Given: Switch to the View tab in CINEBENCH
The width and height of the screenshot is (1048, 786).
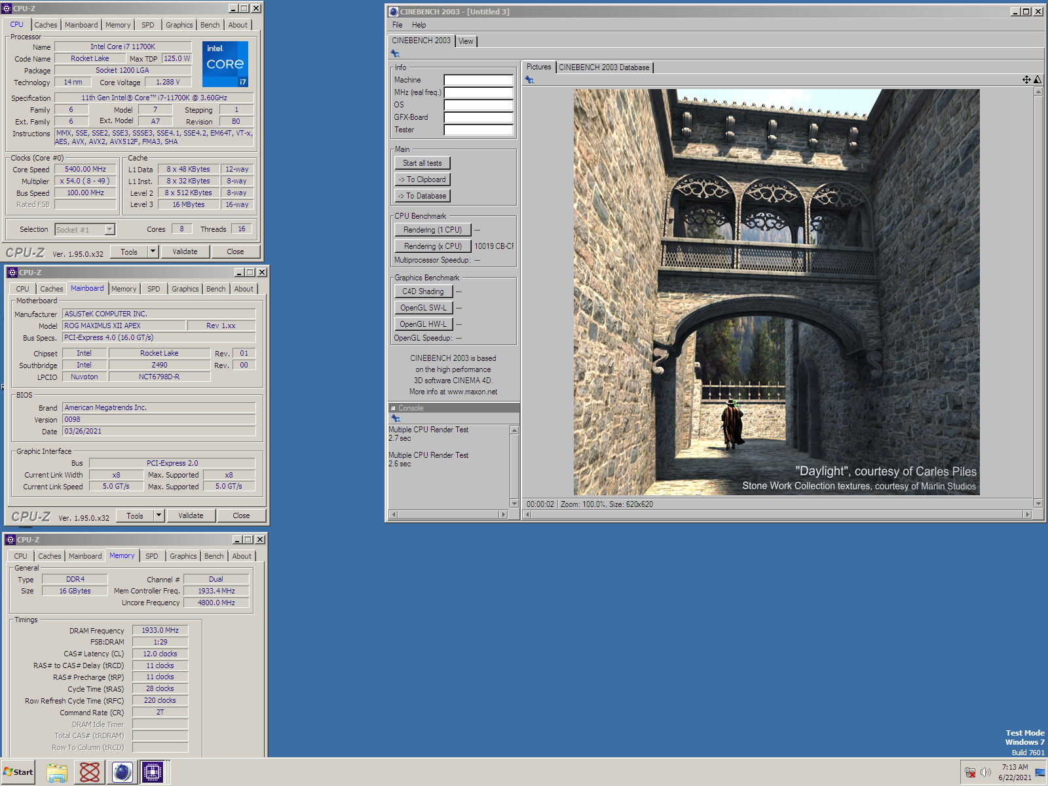Looking at the screenshot, I should click(x=466, y=41).
